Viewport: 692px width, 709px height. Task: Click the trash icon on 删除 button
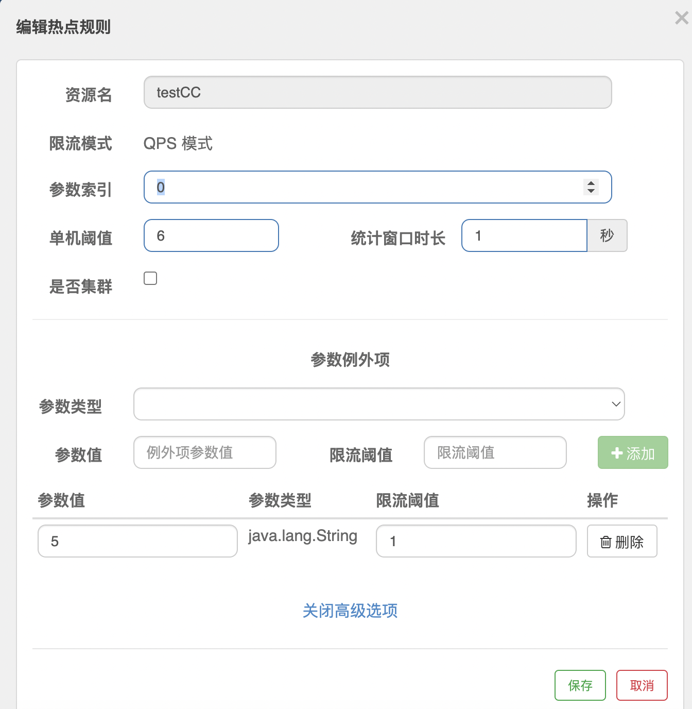pos(605,542)
